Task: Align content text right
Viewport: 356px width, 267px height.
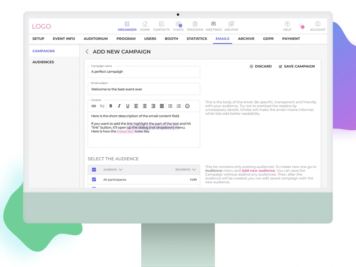Action: [x=153, y=106]
